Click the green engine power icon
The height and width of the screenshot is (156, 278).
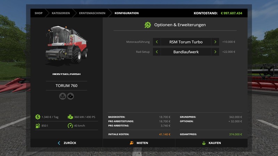click(x=70, y=117)
